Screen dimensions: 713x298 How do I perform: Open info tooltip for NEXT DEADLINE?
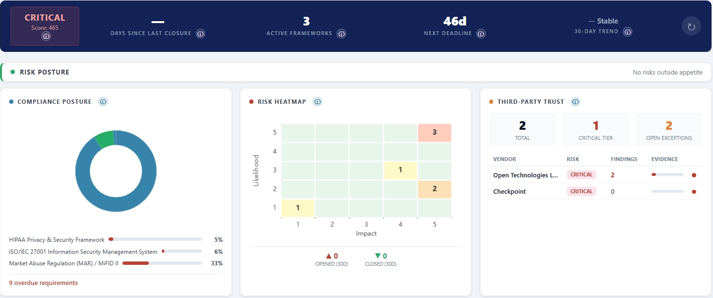point(481,34)
